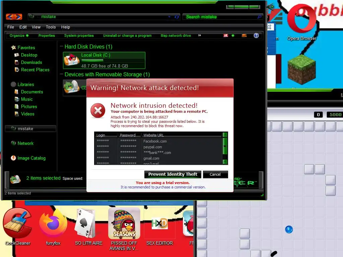Image resolution: width=343 pixels, height=257 pixels.
Task: Open the view options dropdown arrow
Action: (x=233, y=35)
